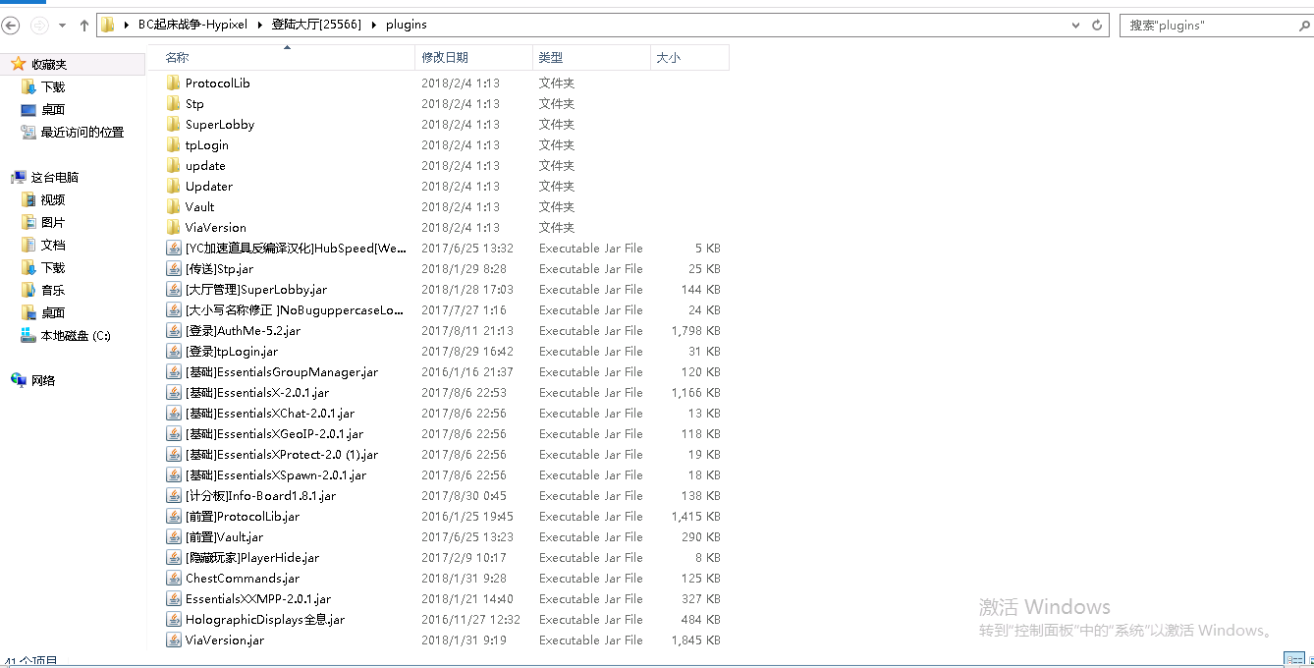Select the update folder icon

[174, 165]
